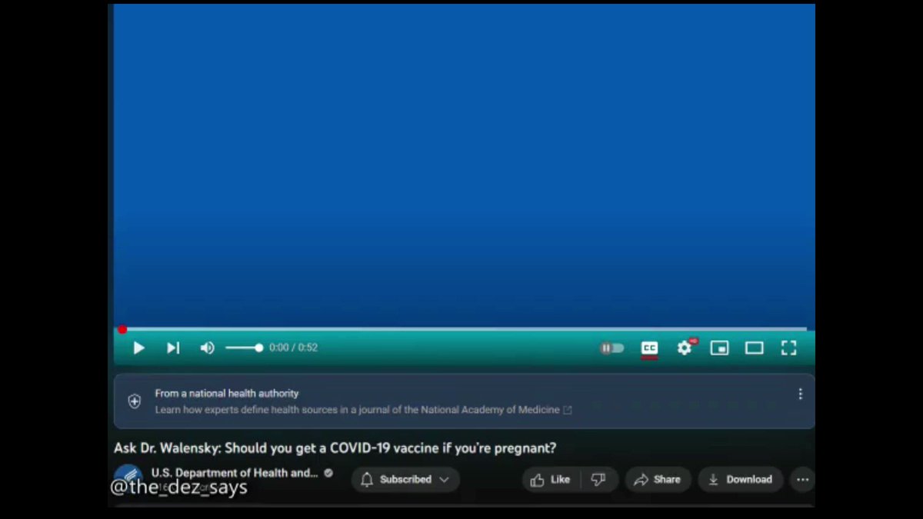Click the 0:00 / 0:52 time display
923x519 pixels.
(x=293, y=348)
